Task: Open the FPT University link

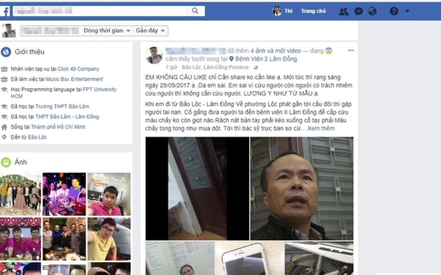Action: (64, 93)
